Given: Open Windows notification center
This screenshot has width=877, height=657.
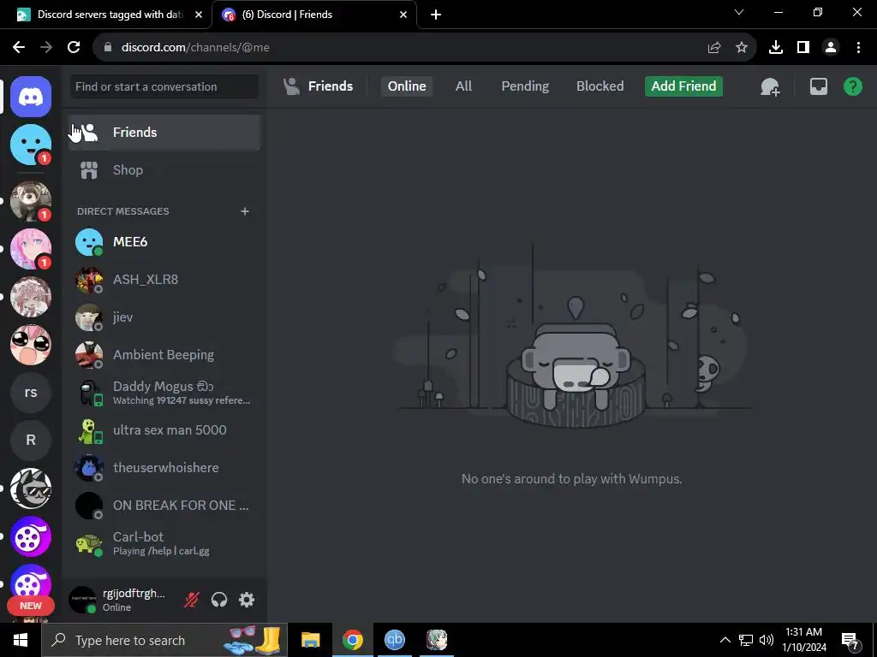Looking at the screenshot, I should click(851, 640).
